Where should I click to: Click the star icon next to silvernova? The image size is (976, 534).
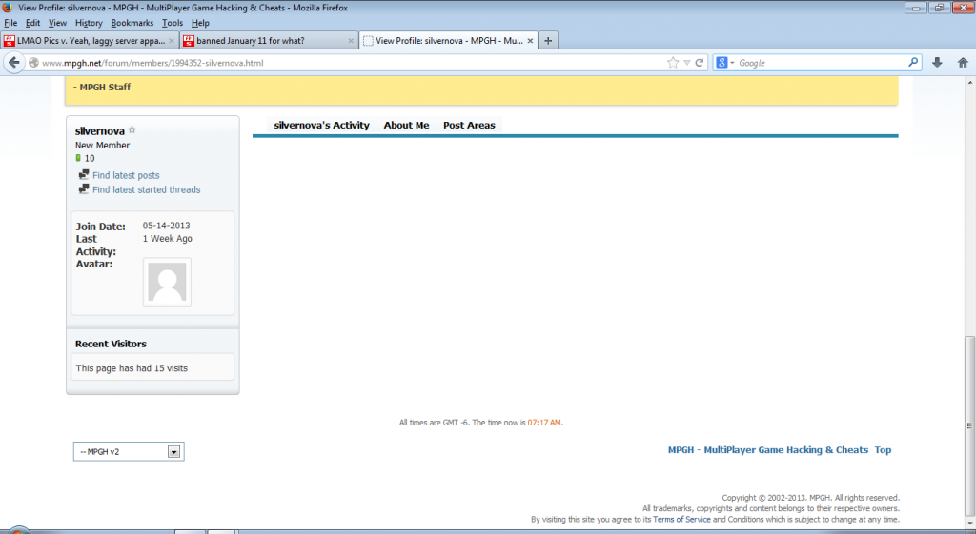click(x=132, y=130)
